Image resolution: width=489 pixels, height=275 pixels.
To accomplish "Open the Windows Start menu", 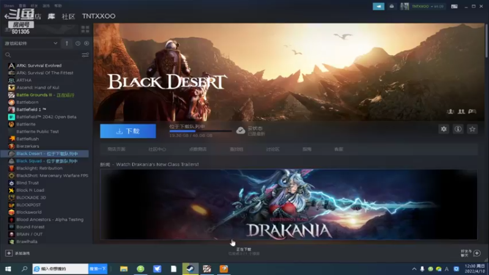I will point(8,269).
